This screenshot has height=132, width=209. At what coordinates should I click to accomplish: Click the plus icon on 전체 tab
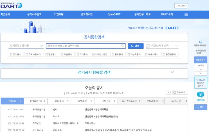[21, 101]
